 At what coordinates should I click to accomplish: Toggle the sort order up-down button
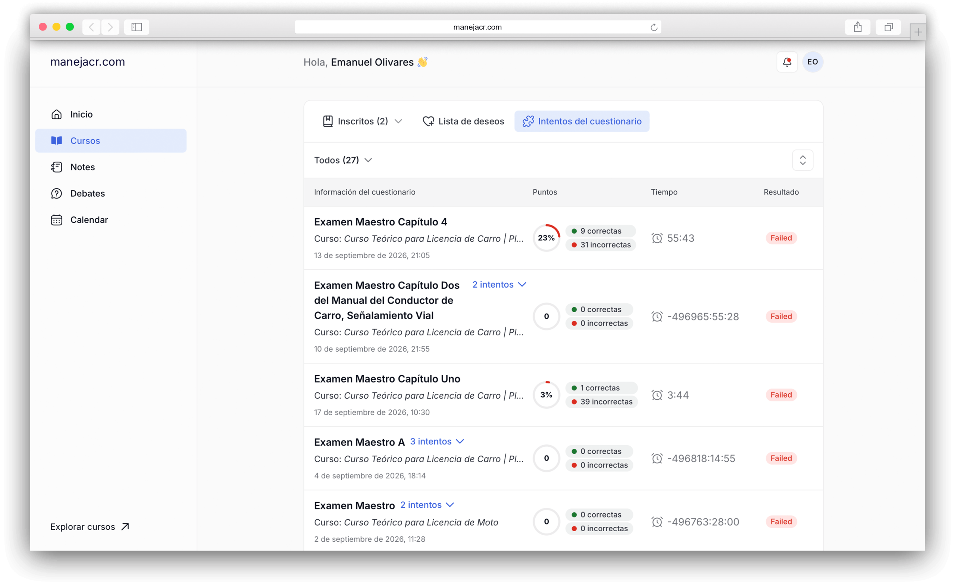[802, 160]
